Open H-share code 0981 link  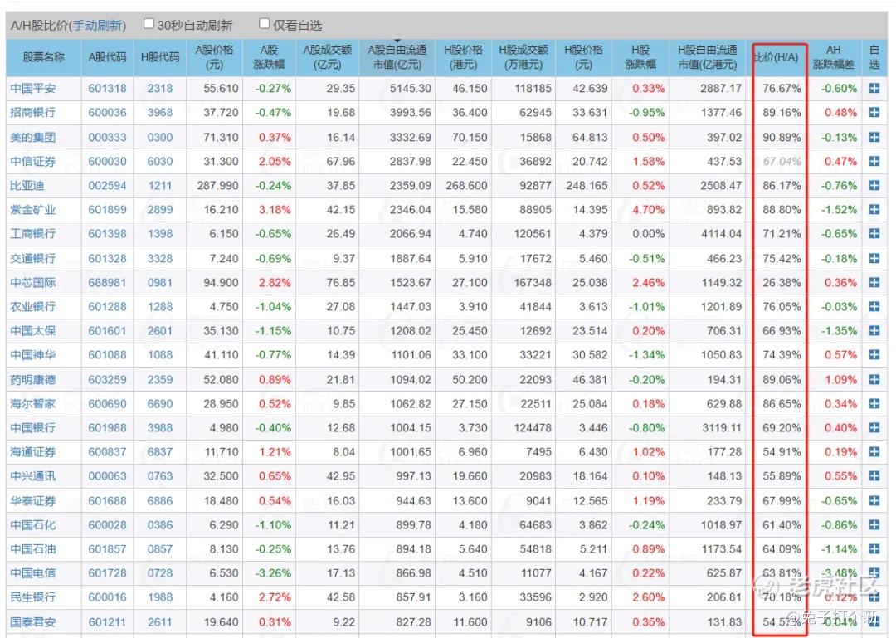159,282
